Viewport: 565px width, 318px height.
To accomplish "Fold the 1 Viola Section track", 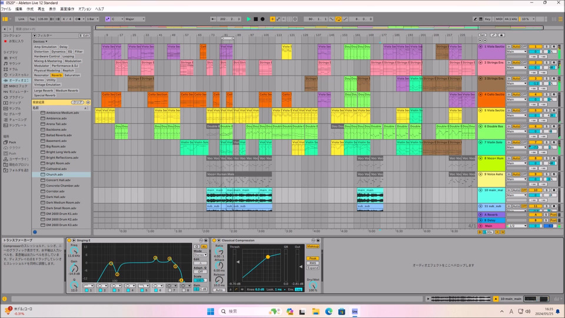I will 481,46.
